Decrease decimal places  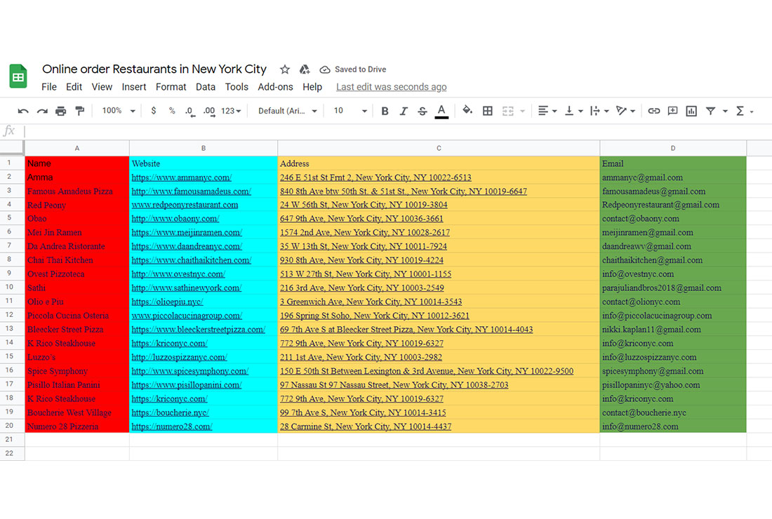click(190, 112)
